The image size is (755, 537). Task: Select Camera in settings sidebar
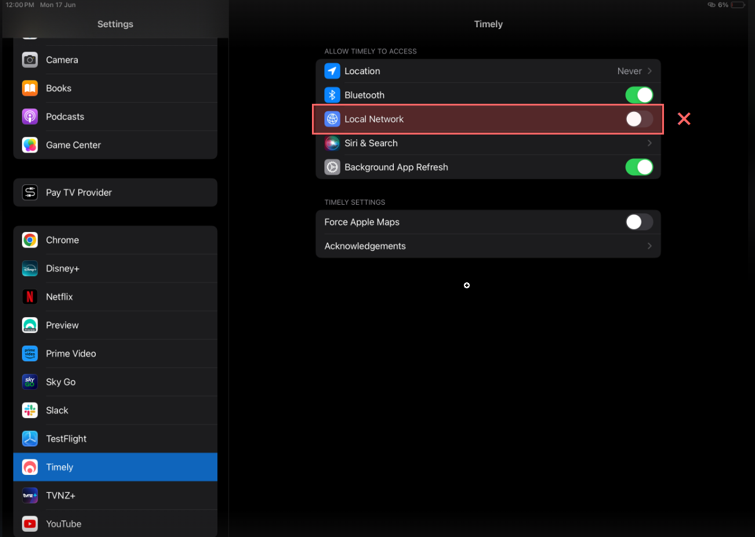(115, 60)
